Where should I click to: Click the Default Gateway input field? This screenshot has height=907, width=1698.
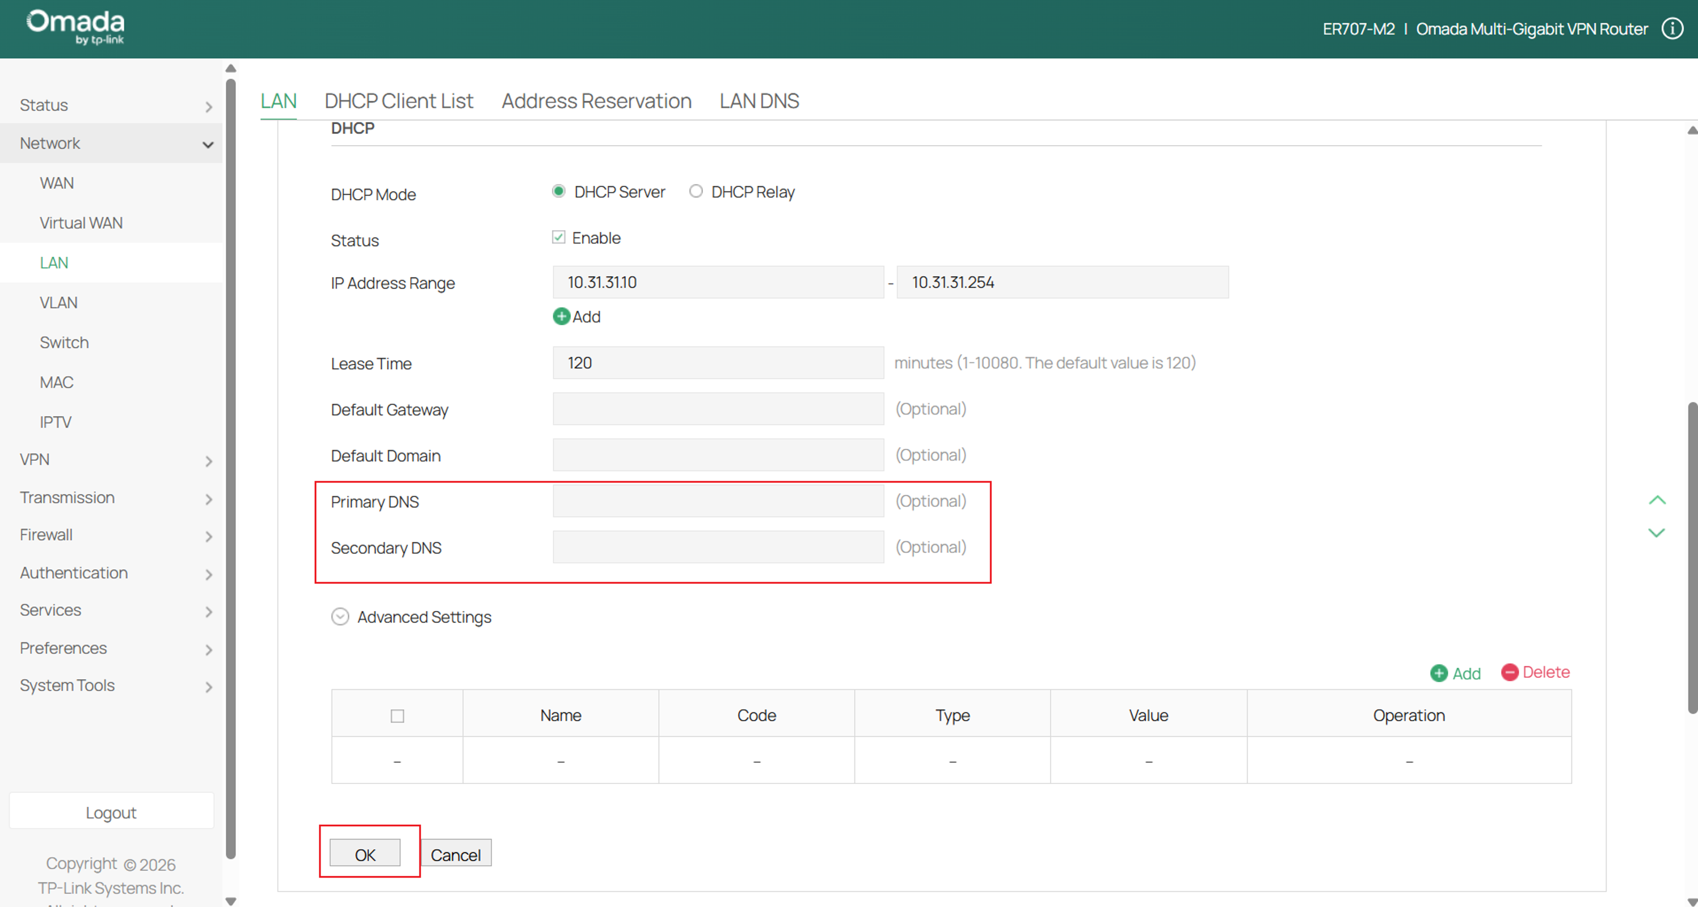[718, 408]
